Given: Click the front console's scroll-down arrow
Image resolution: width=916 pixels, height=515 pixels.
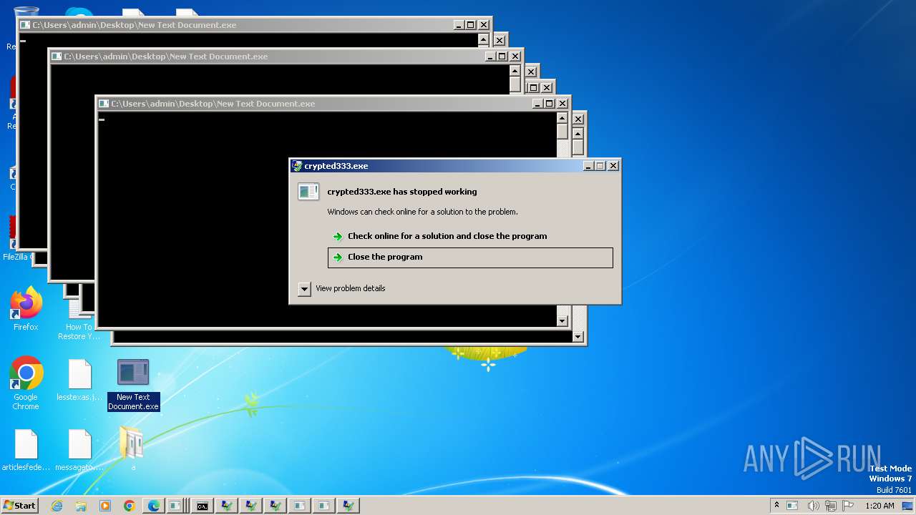Looking at the screenshot, I should click(x=562, y=321).
